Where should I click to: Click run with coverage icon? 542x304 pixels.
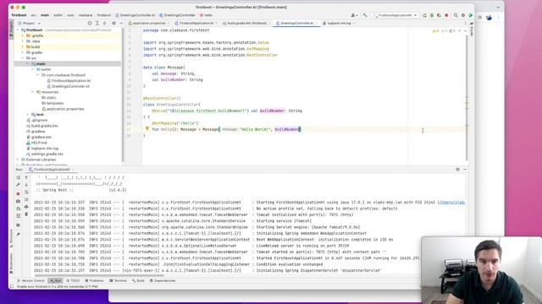tap(439, 15)
